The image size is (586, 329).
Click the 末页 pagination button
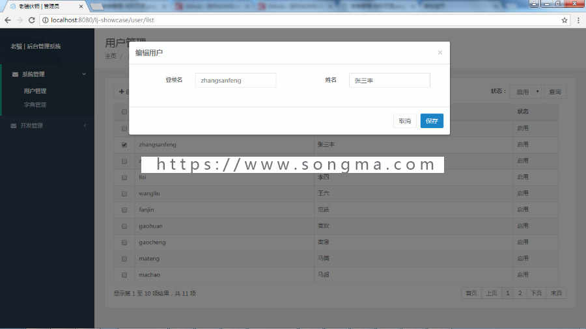[x=556, y=293]
